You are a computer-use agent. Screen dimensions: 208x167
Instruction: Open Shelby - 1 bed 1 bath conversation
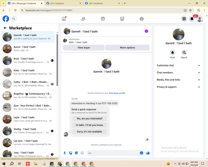(x=28, y=131)
